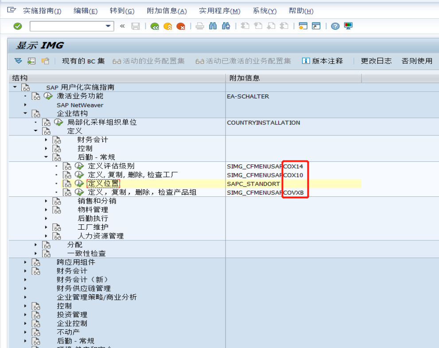The height and width of the screenshot is (348, 439).
Task: Click the Expand All double-arrow icon
Action: [x=18, y=61]
